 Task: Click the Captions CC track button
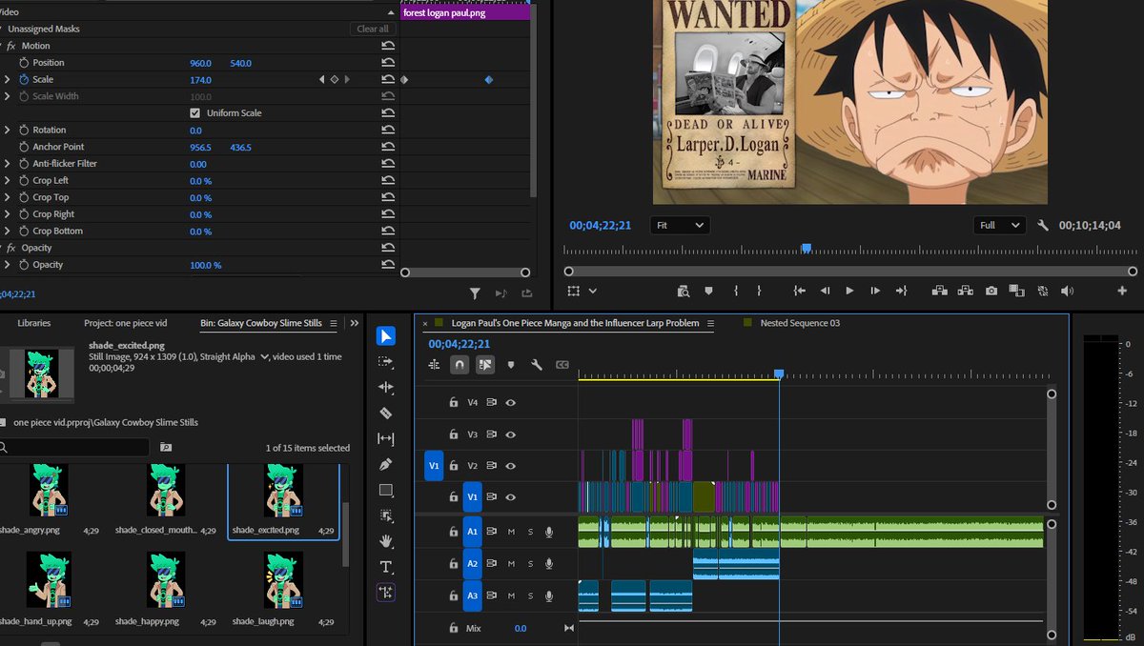coord(562,364)
